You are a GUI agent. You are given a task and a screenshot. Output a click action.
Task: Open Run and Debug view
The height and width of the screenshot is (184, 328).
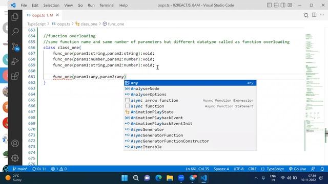pos(15,61)
